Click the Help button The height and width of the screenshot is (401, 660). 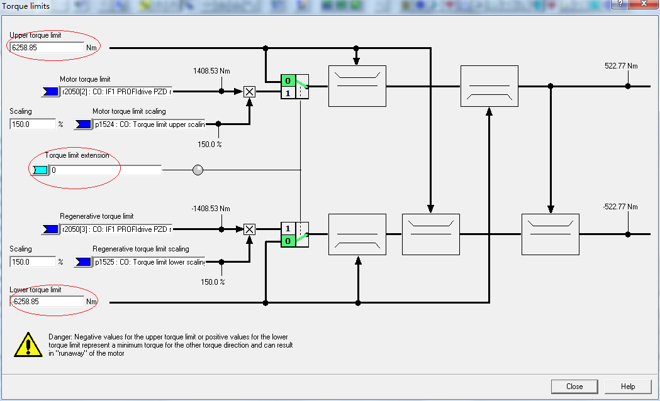[x=628, y=387]
